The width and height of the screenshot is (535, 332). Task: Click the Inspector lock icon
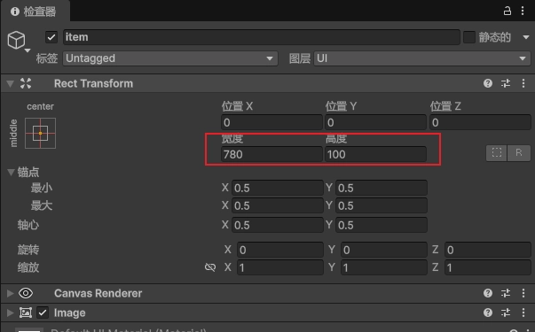pos(507,11)
